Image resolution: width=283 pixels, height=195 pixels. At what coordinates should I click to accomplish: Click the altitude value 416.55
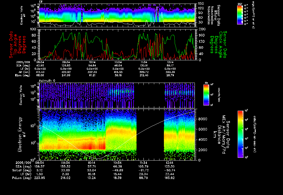(118, 72)
